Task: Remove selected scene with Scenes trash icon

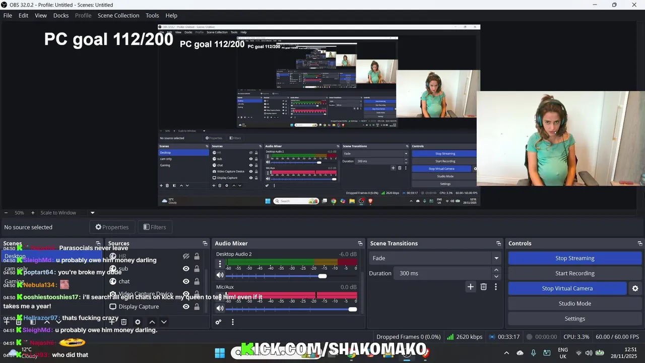Action: tap(19, 322)
